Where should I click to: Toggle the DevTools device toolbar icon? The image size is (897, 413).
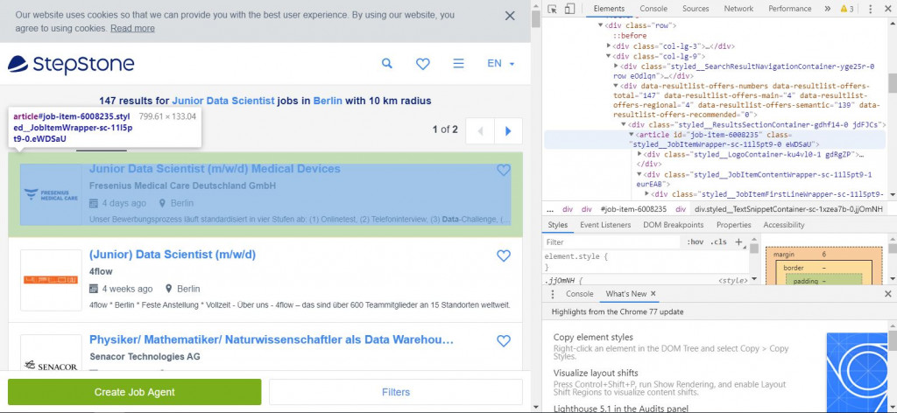tap(569, 9)
